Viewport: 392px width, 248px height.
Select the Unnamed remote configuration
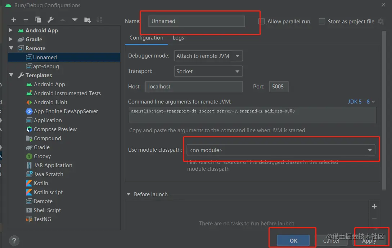click(x=64, y=58)
